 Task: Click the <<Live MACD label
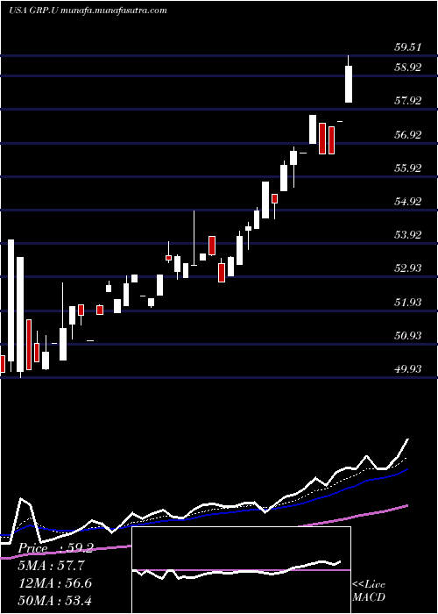click(x=369, y=591)
